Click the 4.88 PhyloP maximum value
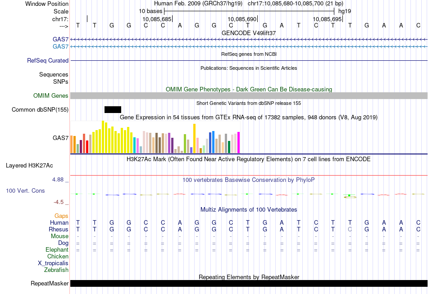This screenshot has height=294, width=428. coord(58,180)
